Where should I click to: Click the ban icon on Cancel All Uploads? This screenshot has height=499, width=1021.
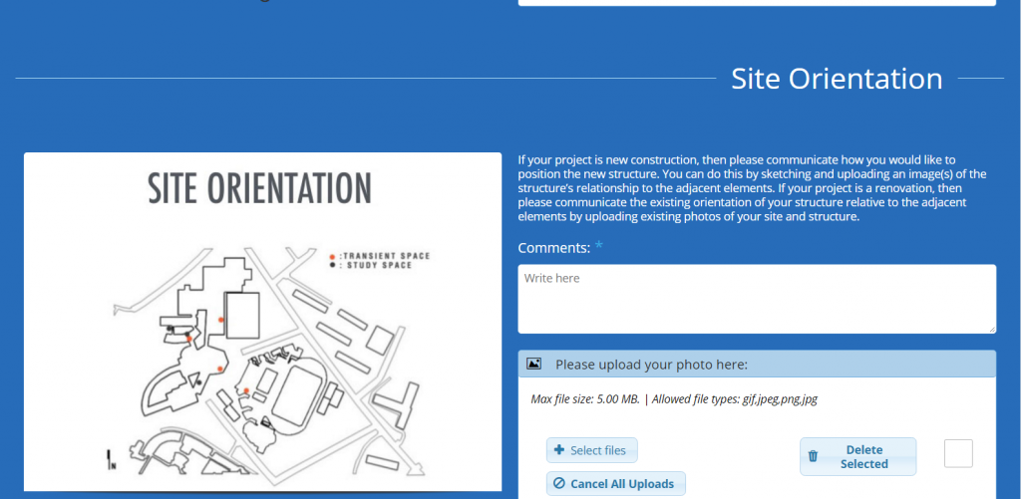click(x=559, y=484)
